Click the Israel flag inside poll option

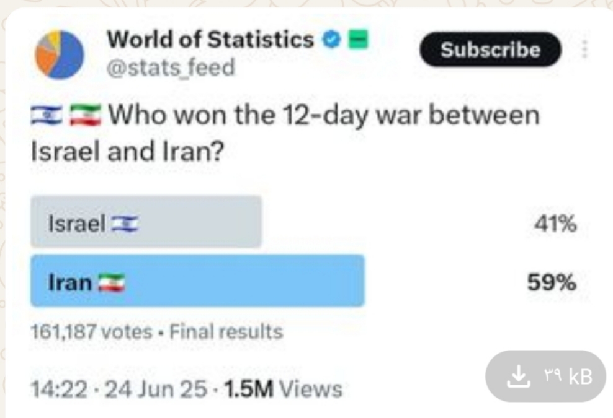(x=125, y=224)
